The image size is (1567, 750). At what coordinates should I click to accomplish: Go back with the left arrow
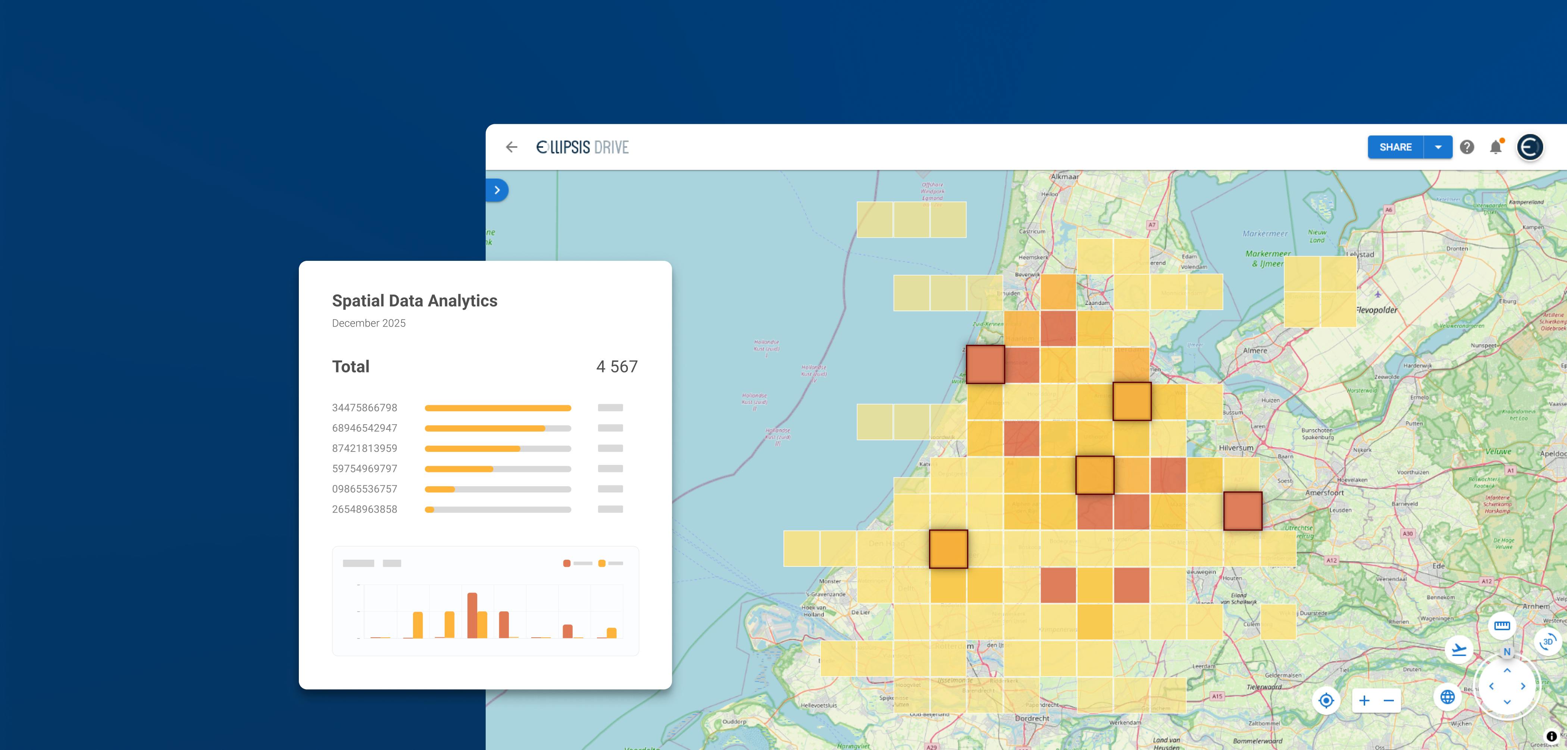pos(512,147)
